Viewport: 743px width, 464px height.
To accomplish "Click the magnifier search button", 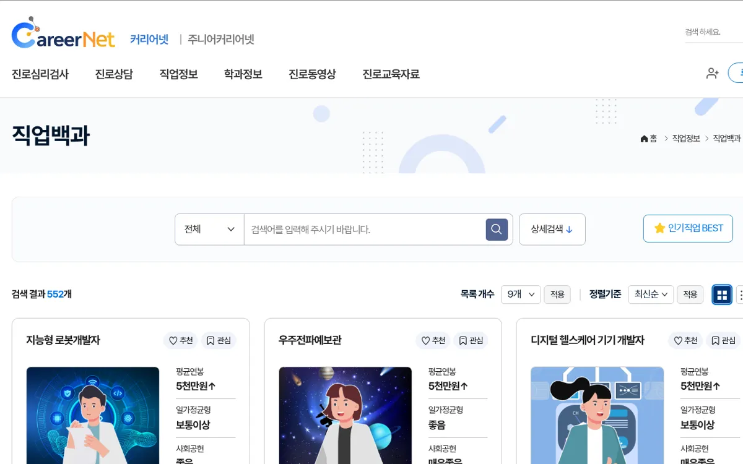I will click(497, 230).
